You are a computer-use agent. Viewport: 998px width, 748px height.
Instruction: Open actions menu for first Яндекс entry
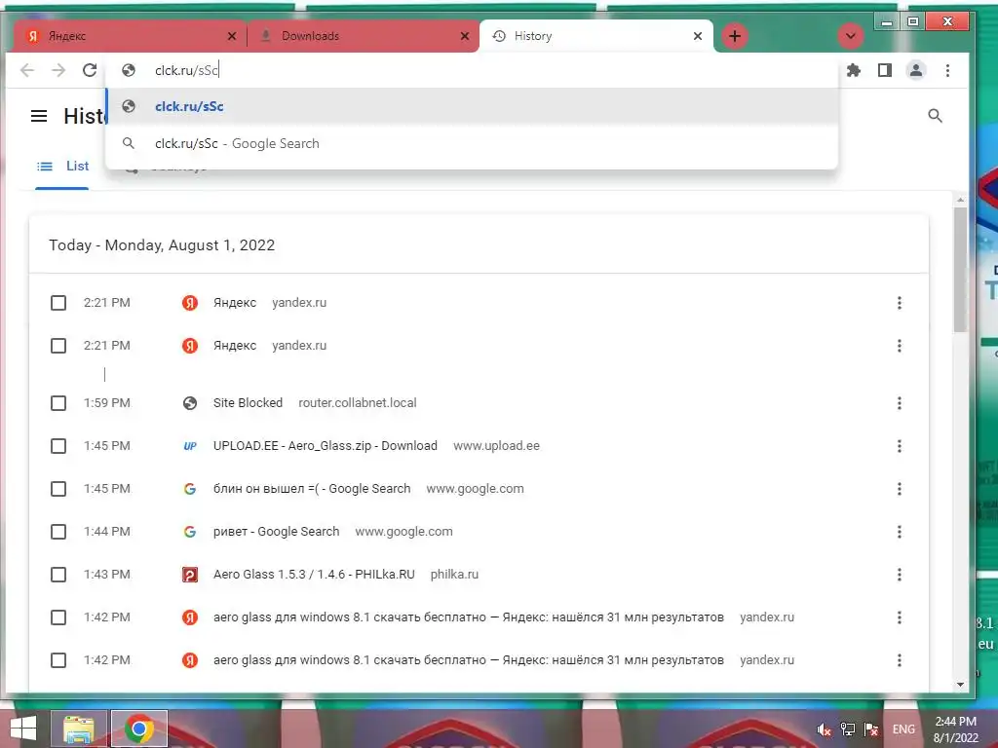pos(900,303)
